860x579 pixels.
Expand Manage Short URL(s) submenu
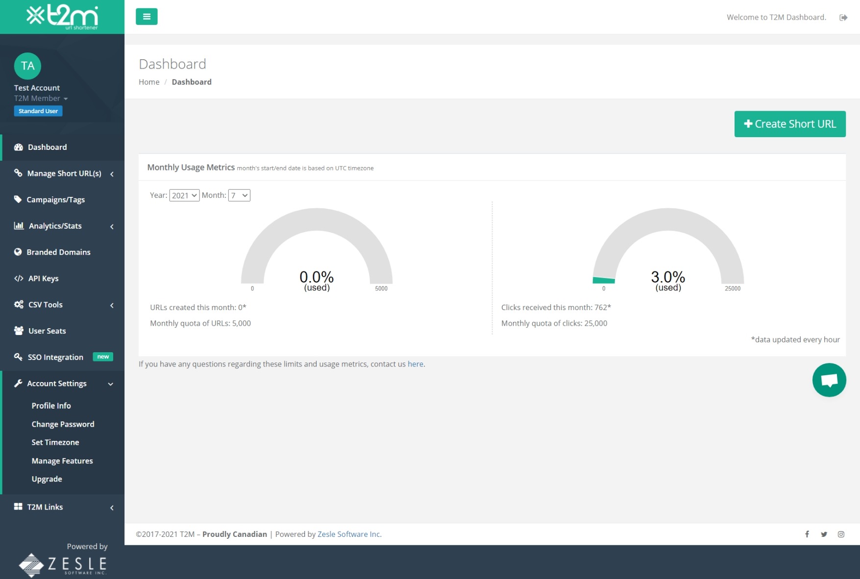coord(64,173)
